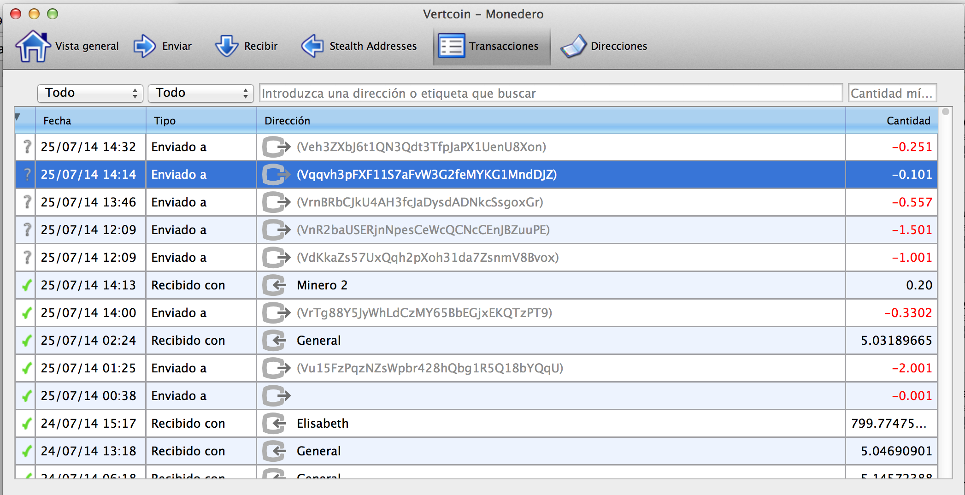Click amount 5.04690901
The width and height of the screenshot is (965, 495).
click(x=897, y=451)
